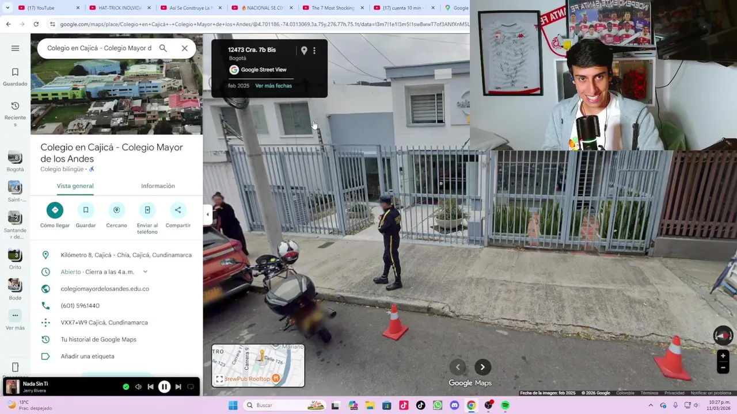Viewport: 737px width, 414px height.
Task: Open Discord from the taskbar
Action: tap(454, 405)
